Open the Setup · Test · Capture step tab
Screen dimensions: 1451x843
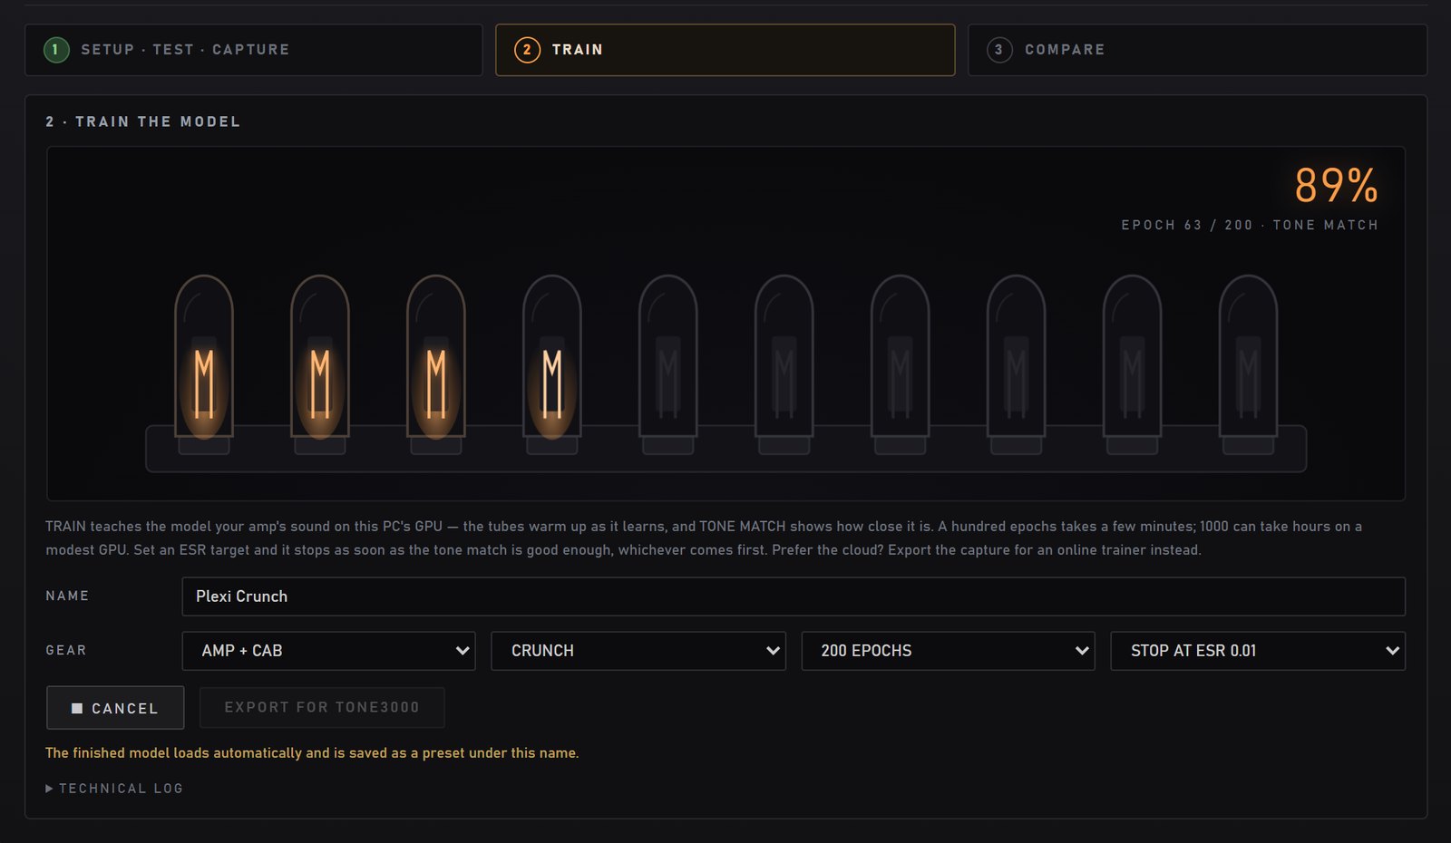tap(254, 50)
